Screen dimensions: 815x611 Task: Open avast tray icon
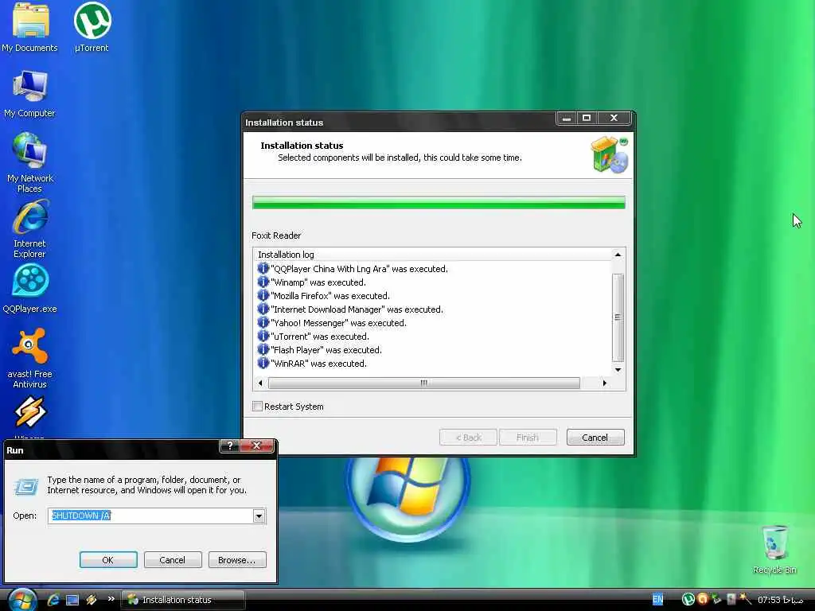click(703, 599)
